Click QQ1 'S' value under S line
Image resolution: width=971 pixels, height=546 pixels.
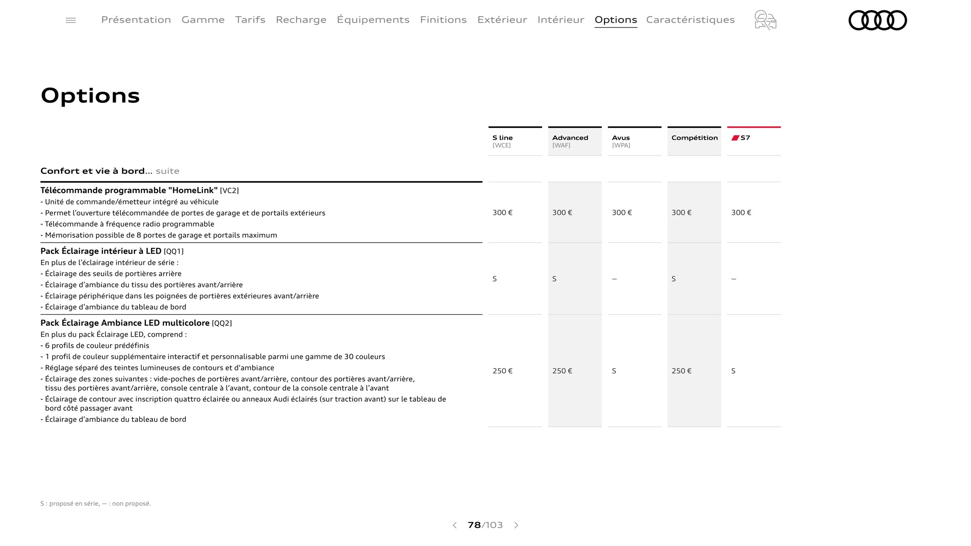pos(495,279)
